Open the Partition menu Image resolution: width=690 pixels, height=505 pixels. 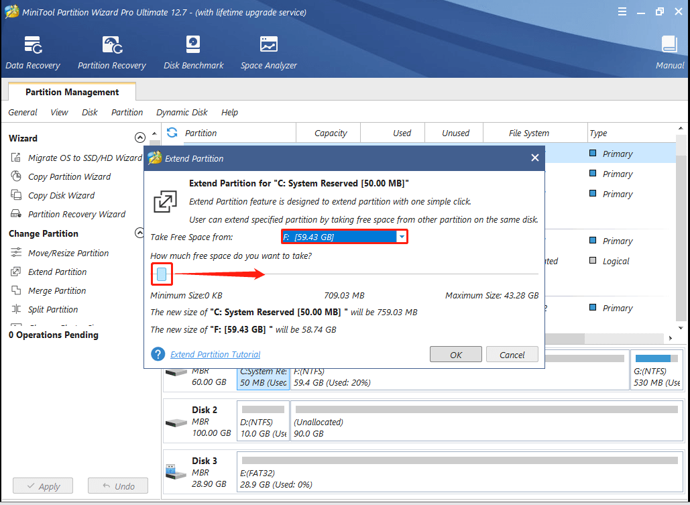pos(127,112)
